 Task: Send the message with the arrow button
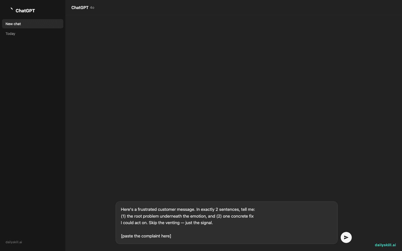pyautogui.click(x=346, y=237)
